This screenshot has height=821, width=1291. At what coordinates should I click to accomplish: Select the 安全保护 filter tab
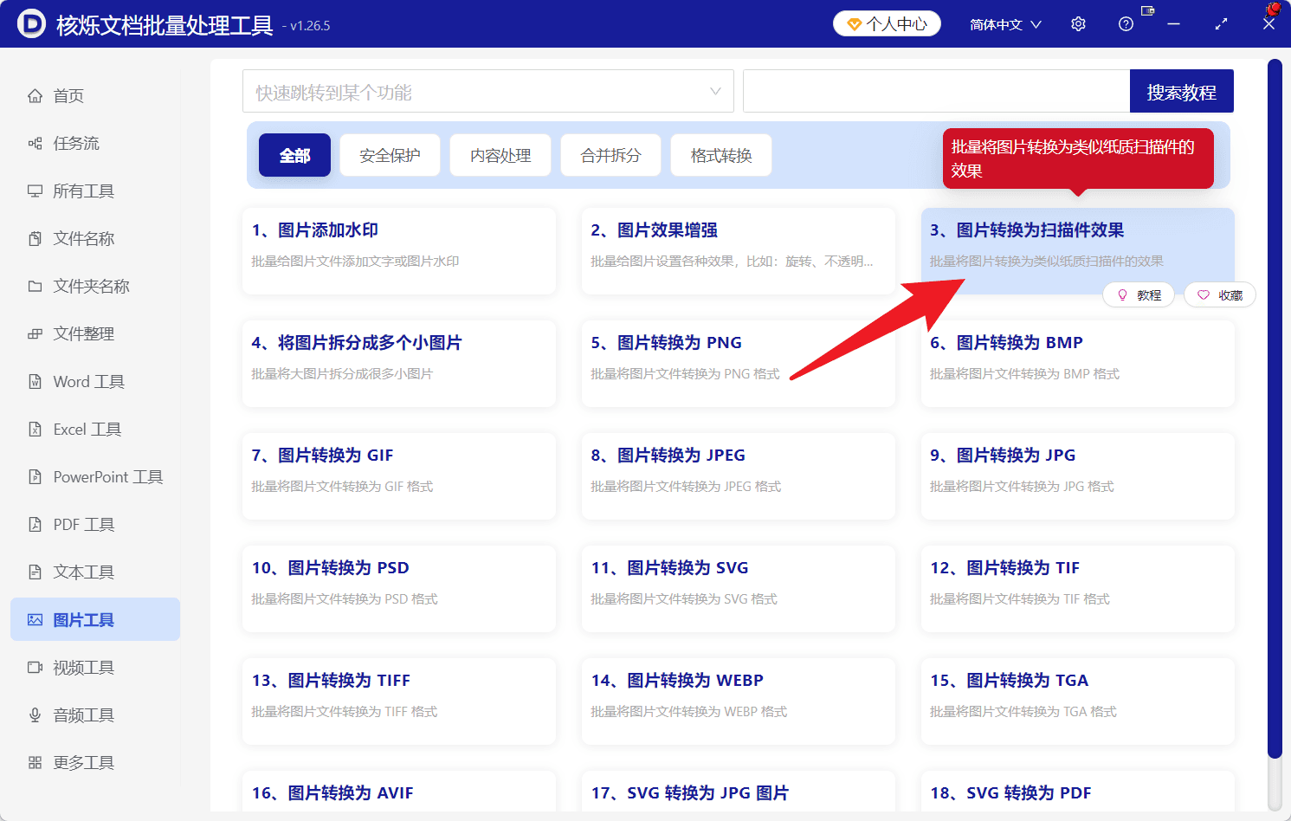tap(390, 156)
